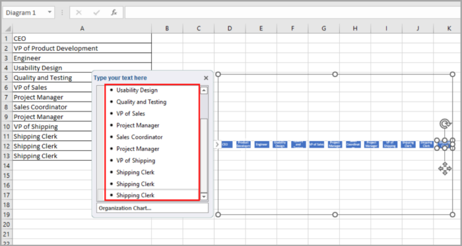
Task: Open the Organization Chart... layout link
Action: (x=152, y=208)
